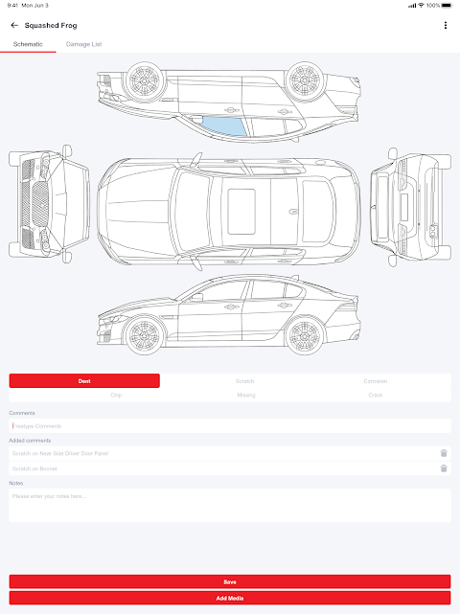Viewport: 460px width, 614px height.
Task: Open the three-dot overflow menu
Action: pyautogui.click(x=445, y=26)
